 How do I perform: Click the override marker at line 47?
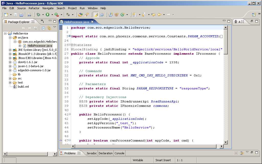coord(61,140)
